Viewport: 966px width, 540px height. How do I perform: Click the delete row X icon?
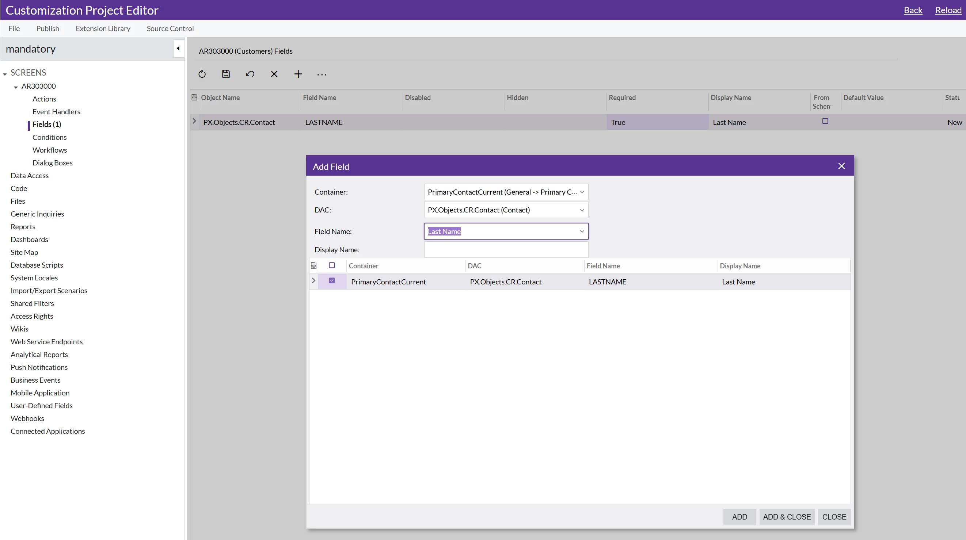coord(274,74)
